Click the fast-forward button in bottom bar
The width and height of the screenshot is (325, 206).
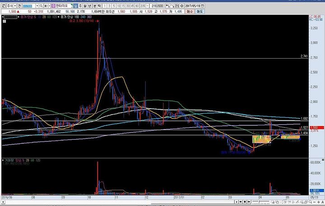[x=249, y=202]
